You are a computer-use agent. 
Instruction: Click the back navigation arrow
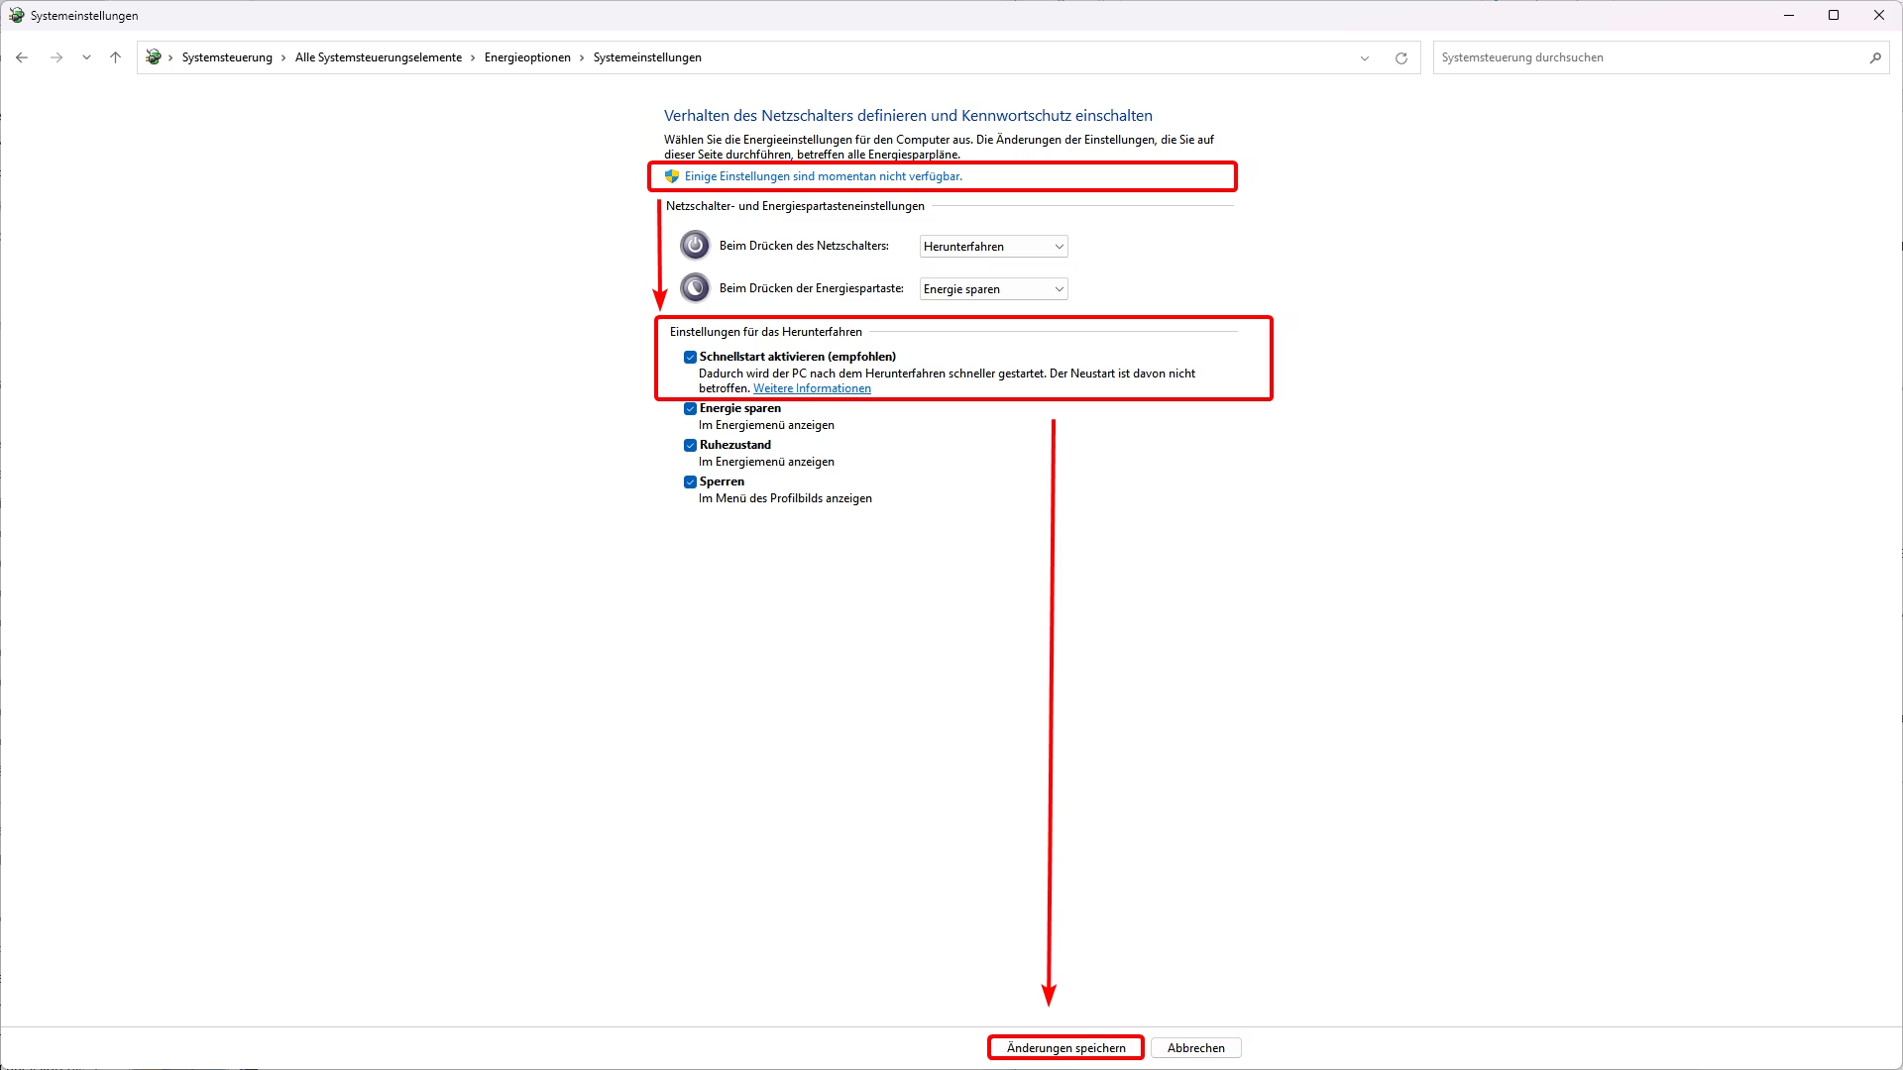[x=22, y=57]
